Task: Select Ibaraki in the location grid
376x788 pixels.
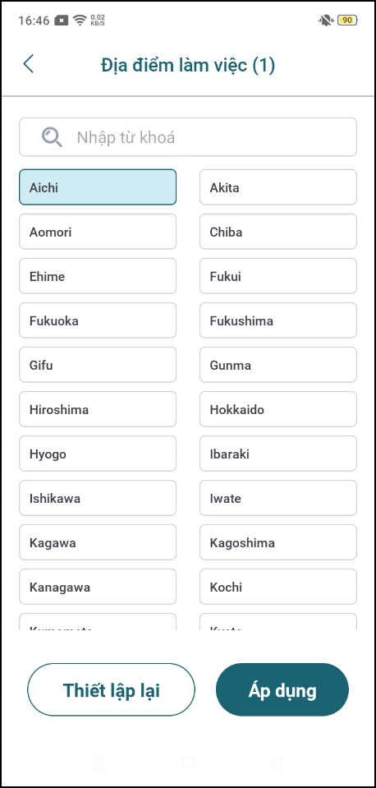Action: (x=278, y=454)
